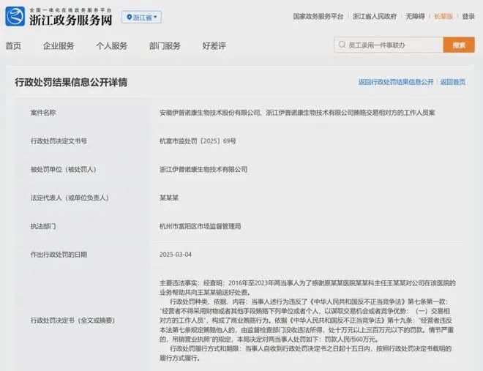
Task: Open the 浙江省 region dropdown
Action: 142,17
